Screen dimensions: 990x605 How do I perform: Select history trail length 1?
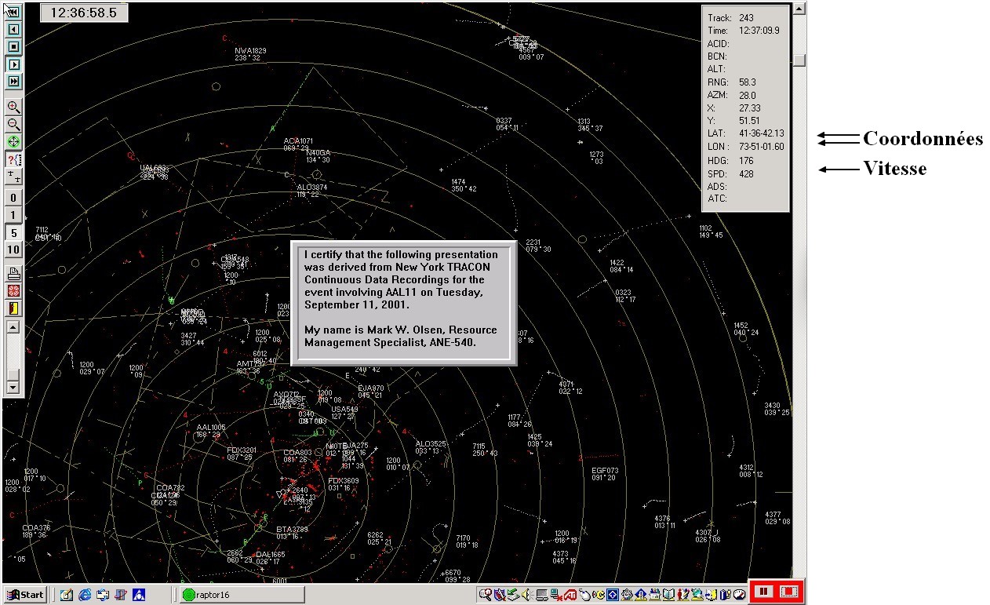click(13, 215)
